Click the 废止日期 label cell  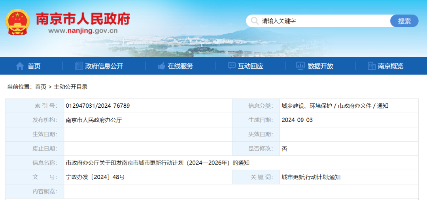(34, 148)
